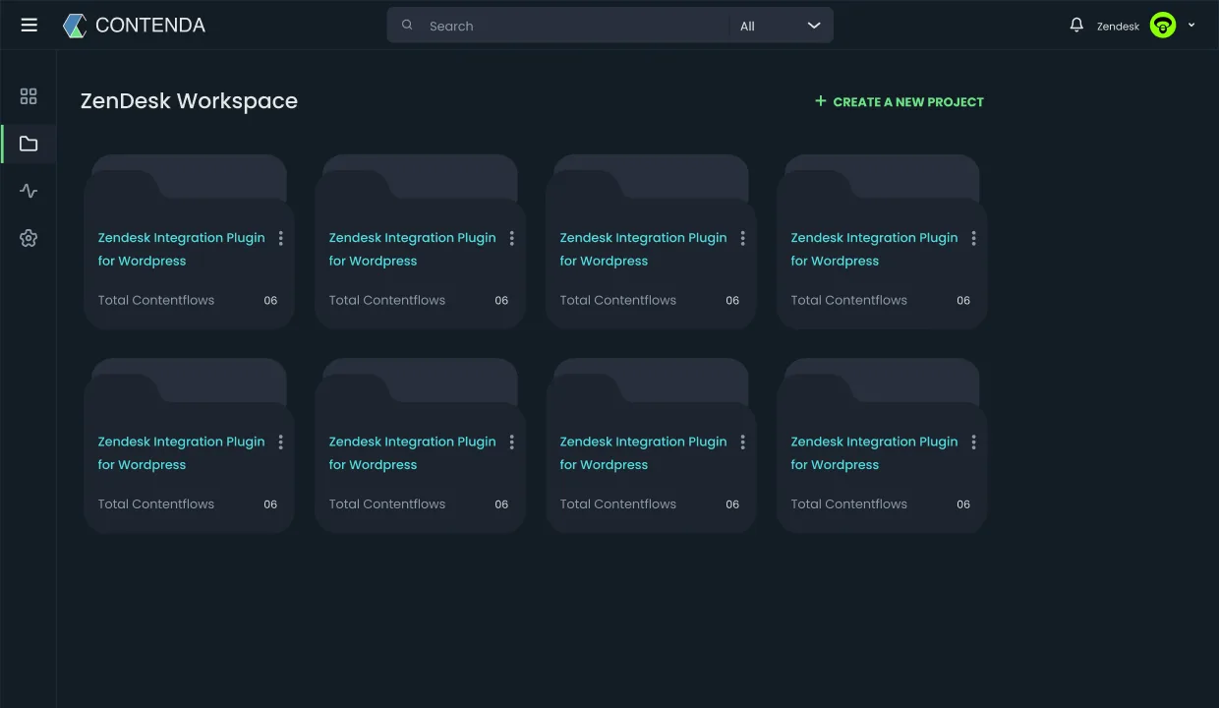
Task: Open the hamburger navigation menu
Action: pos(29,26)
